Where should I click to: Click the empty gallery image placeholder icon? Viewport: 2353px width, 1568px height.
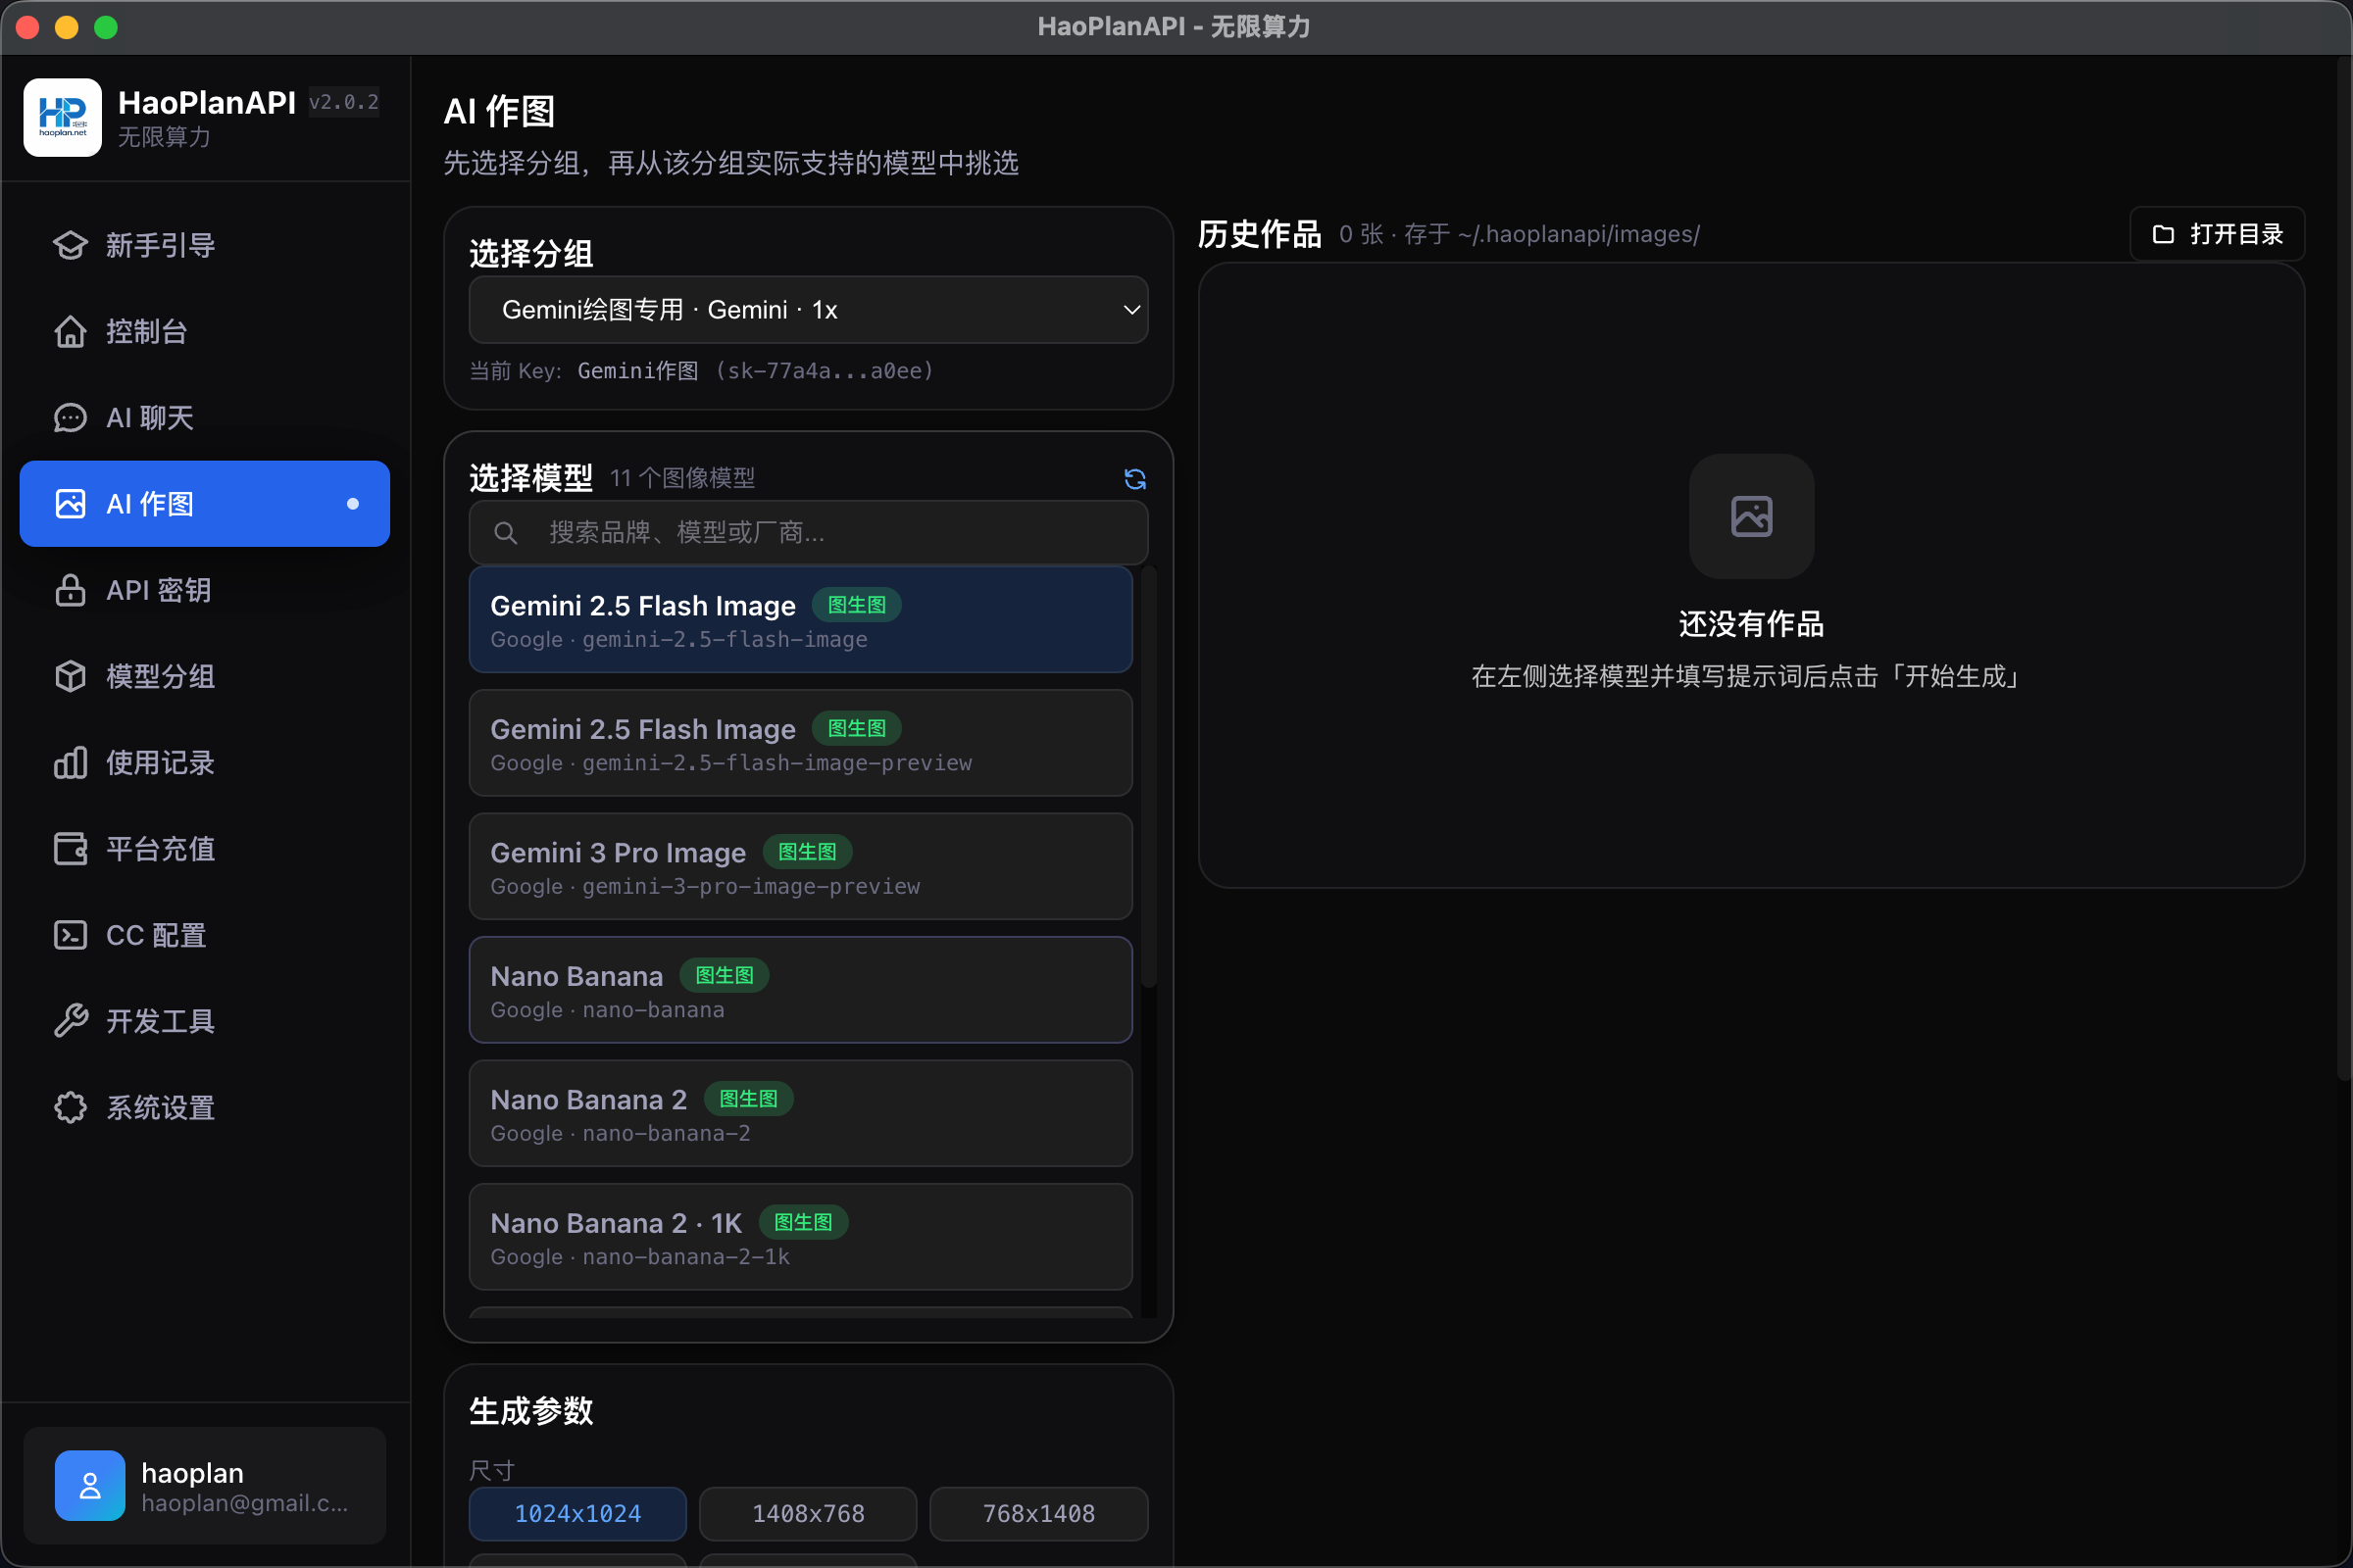coord(1751,516)
